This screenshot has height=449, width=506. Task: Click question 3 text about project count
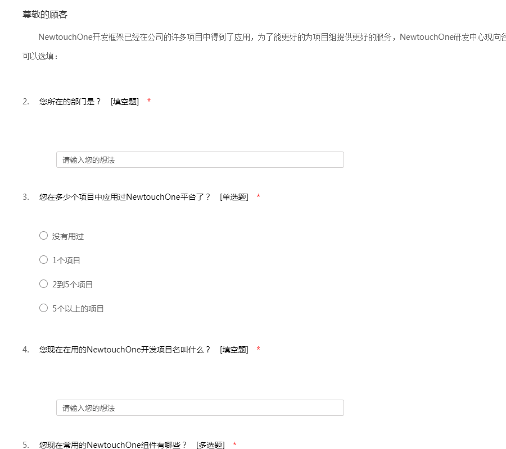(125, 197)
